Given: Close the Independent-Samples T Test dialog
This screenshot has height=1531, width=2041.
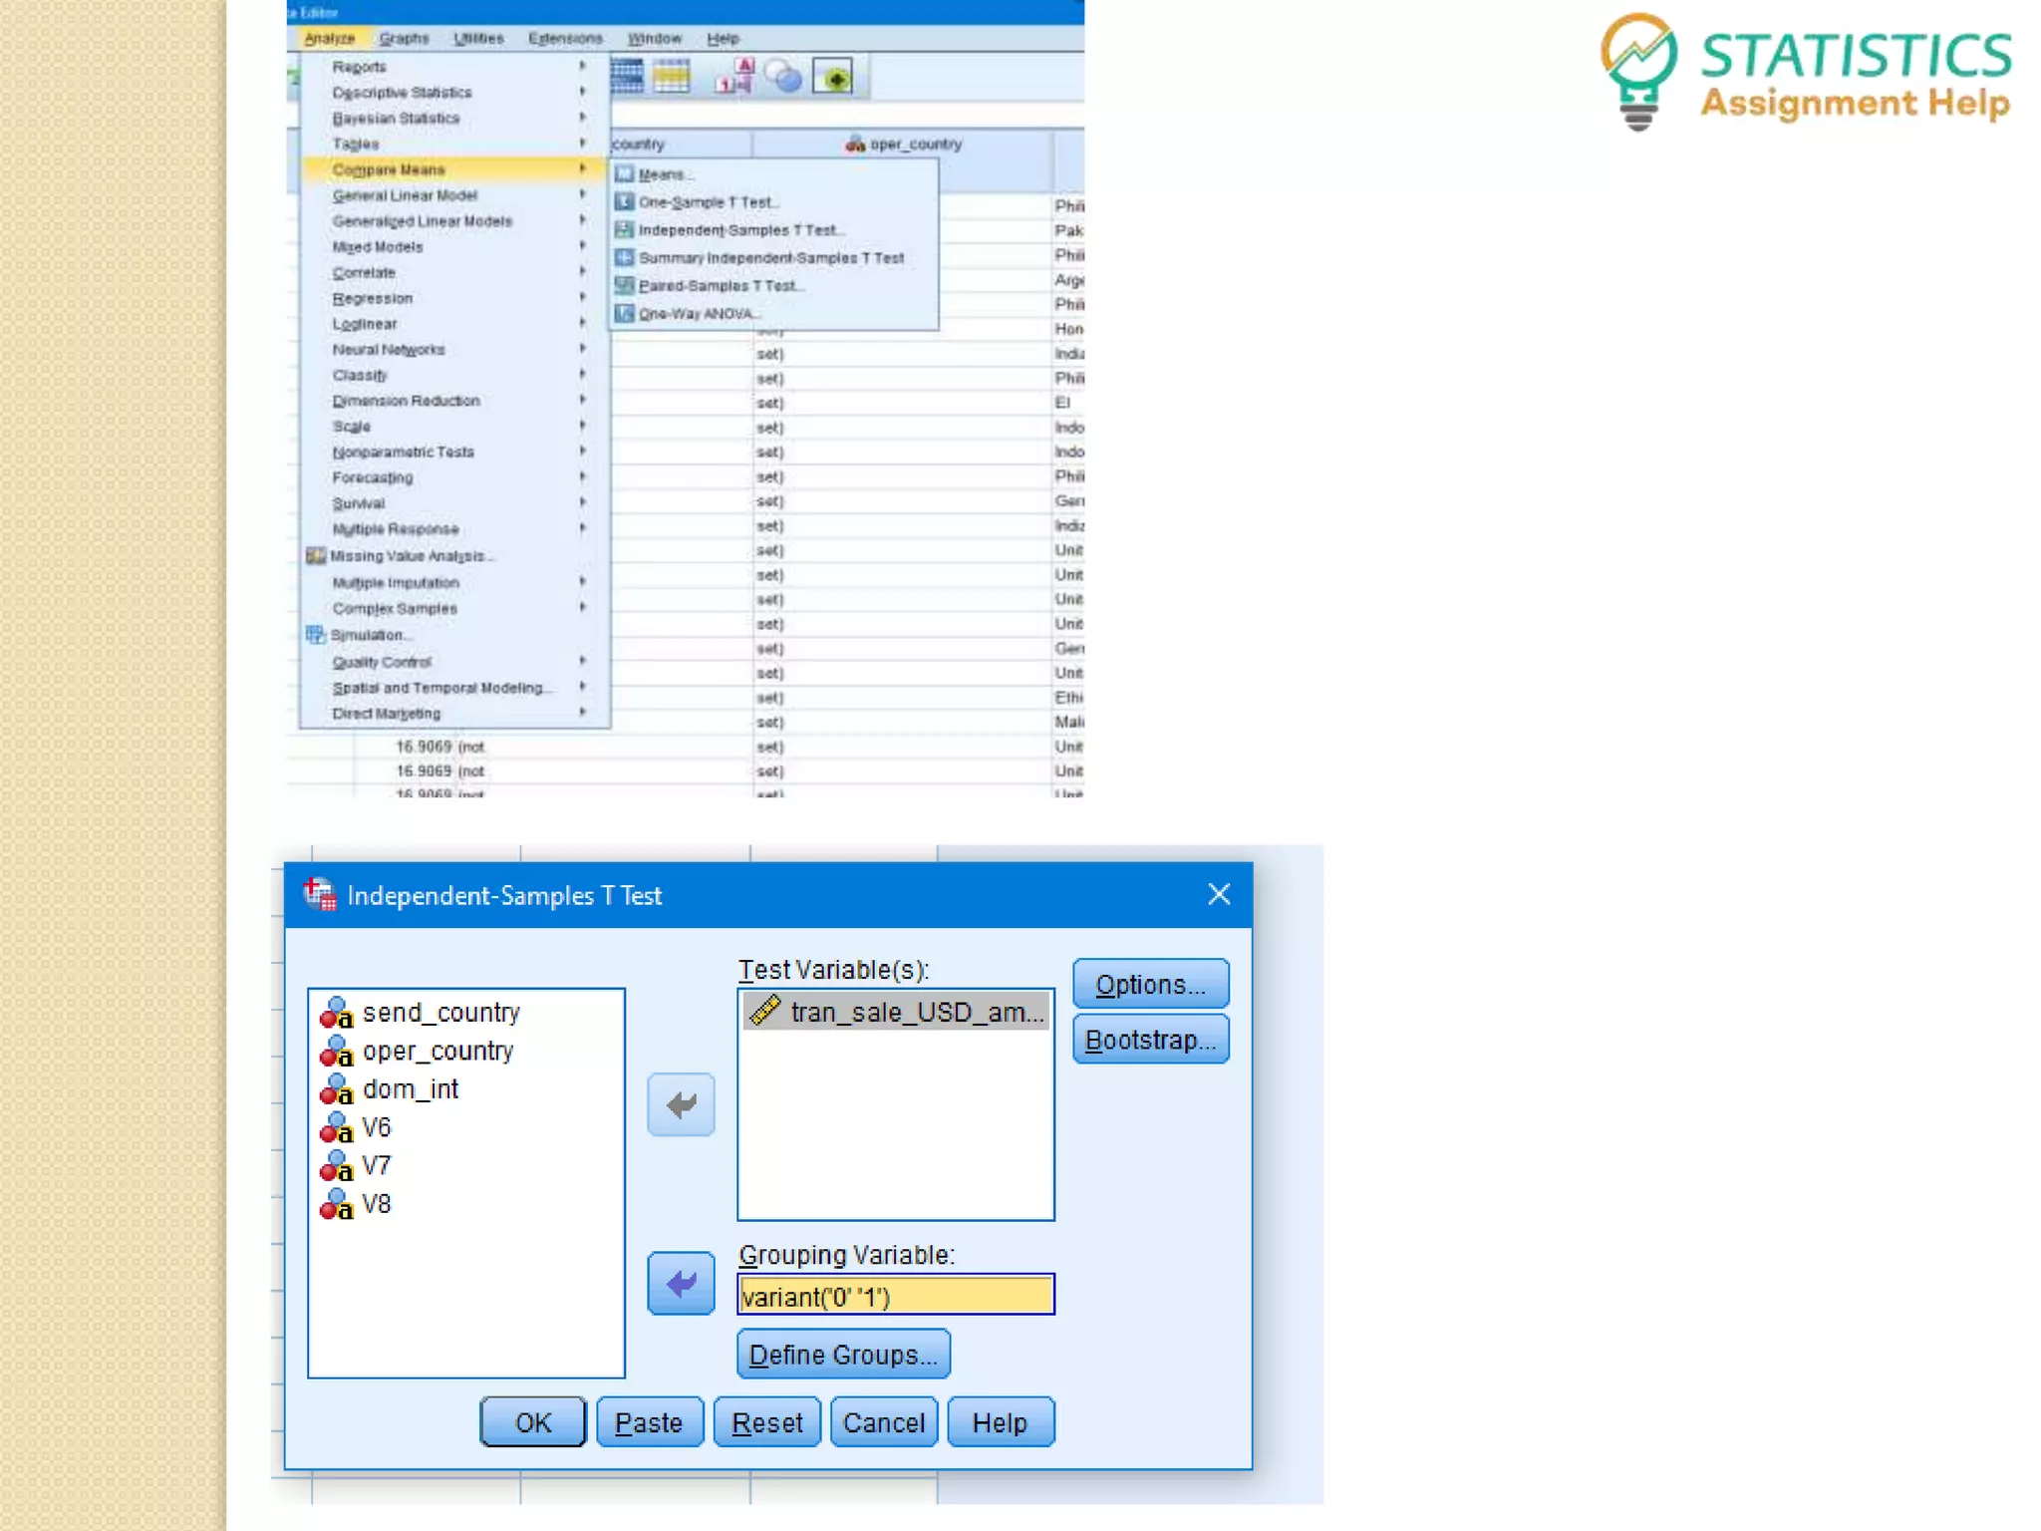Looking at the screenshot, I should (x=1219, y=895).
